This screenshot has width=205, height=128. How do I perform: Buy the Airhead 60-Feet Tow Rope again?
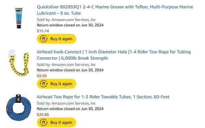pos(56,123)
